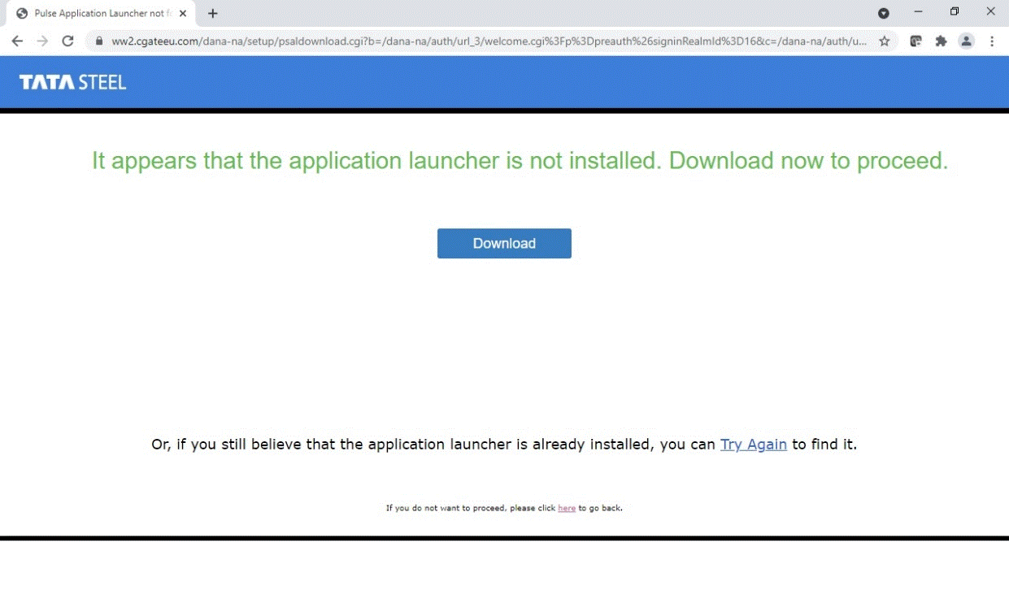1009x599 pixels.
Task: Open the tab search dropdown arrow
Action: coord(884,13)
